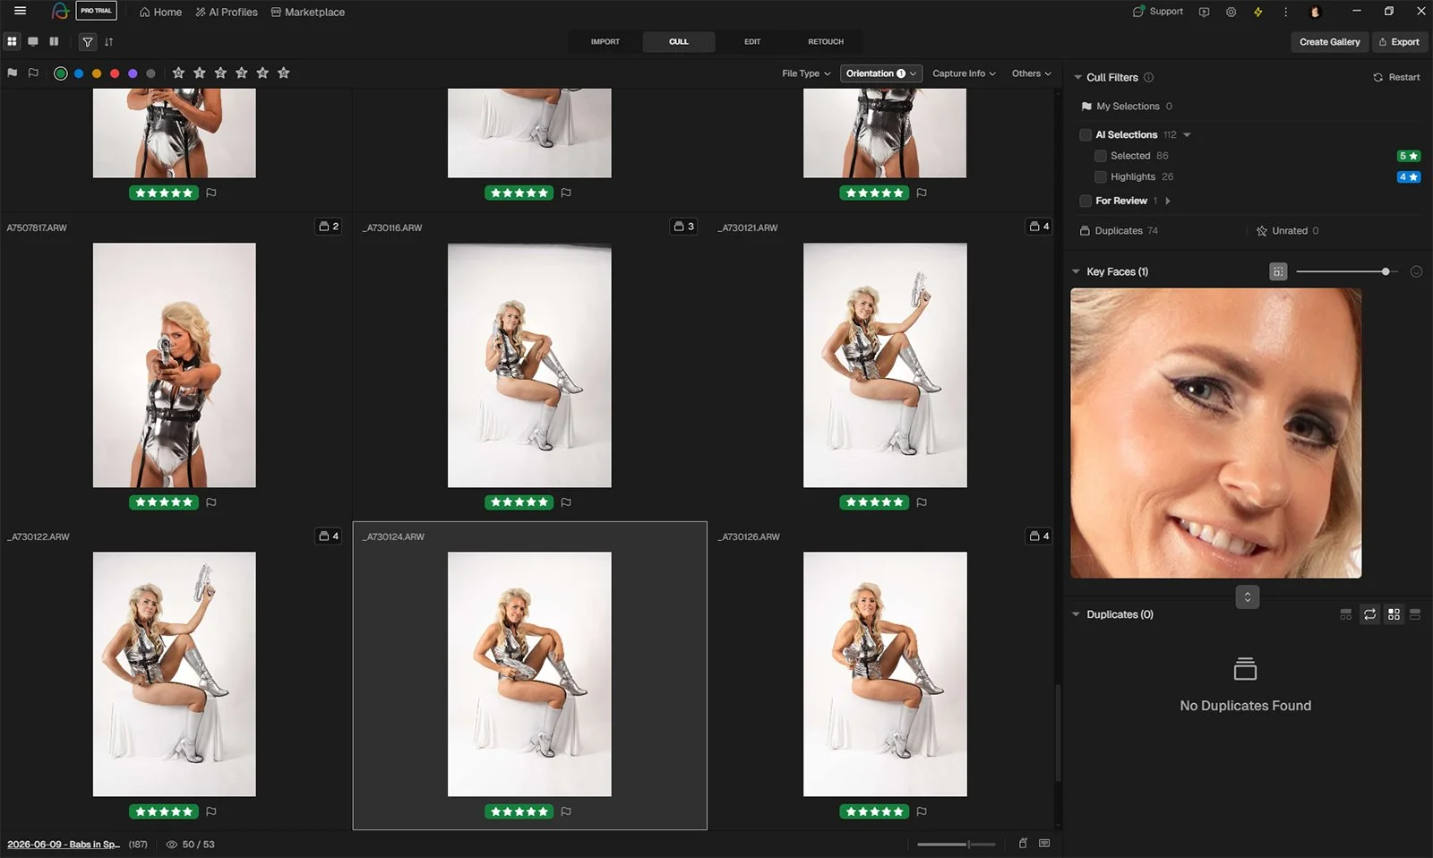This screenshot has height=858, width=1433.
Task: Go to Home
Action: point(160,12)
